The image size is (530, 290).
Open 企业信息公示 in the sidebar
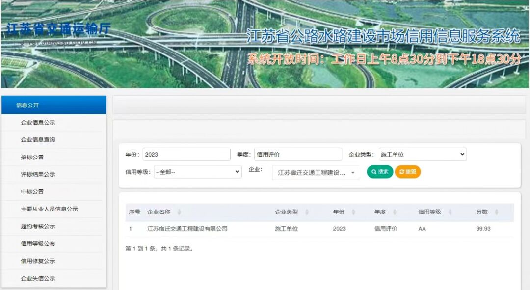[38, 123]
